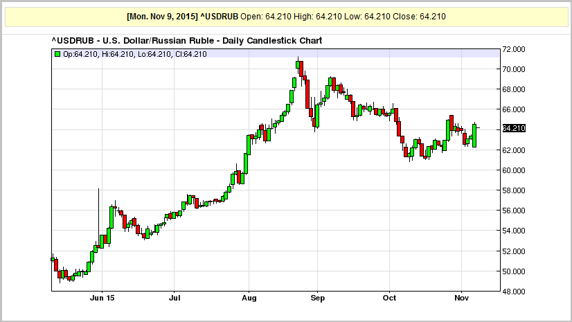Click the 56.000 y-axis label
572x322 pixels.
pyautogui.click(x=514, y=211)
